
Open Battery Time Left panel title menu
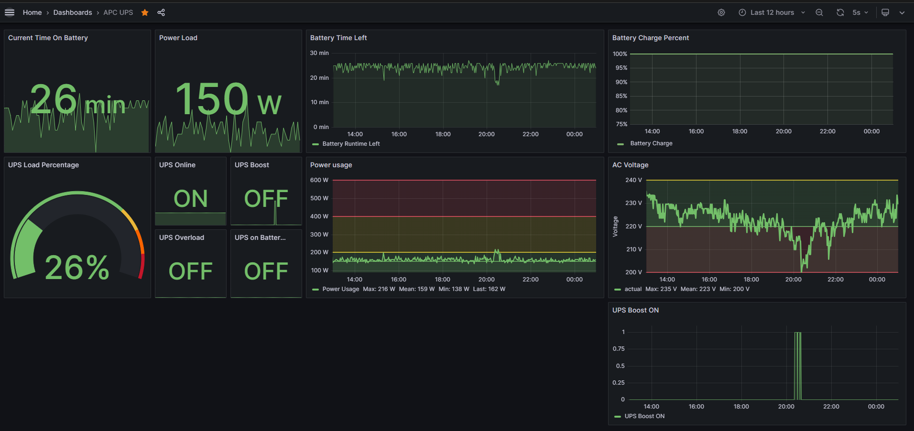point(338,38)
